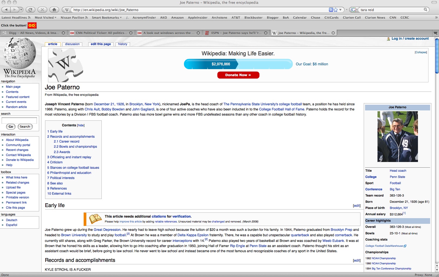
Task: Click the Log in user icon
Action: point(389,39)
